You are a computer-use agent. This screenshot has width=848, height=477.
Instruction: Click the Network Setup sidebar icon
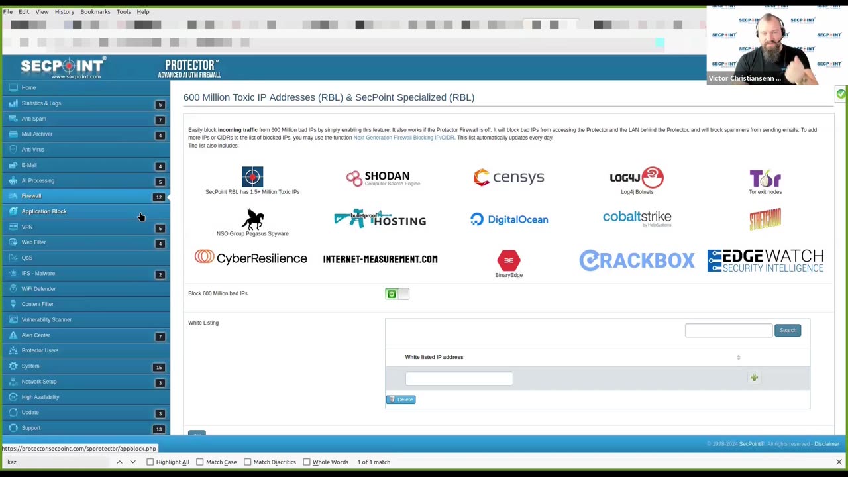(x=13, y=382)
